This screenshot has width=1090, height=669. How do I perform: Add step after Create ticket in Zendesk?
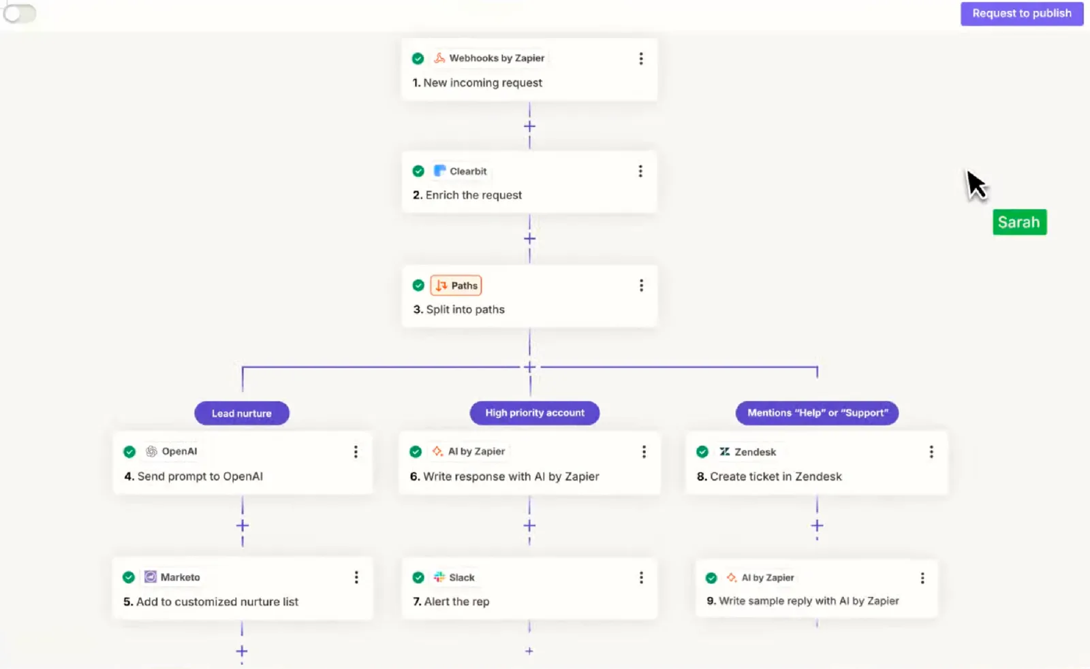[817, 525]
